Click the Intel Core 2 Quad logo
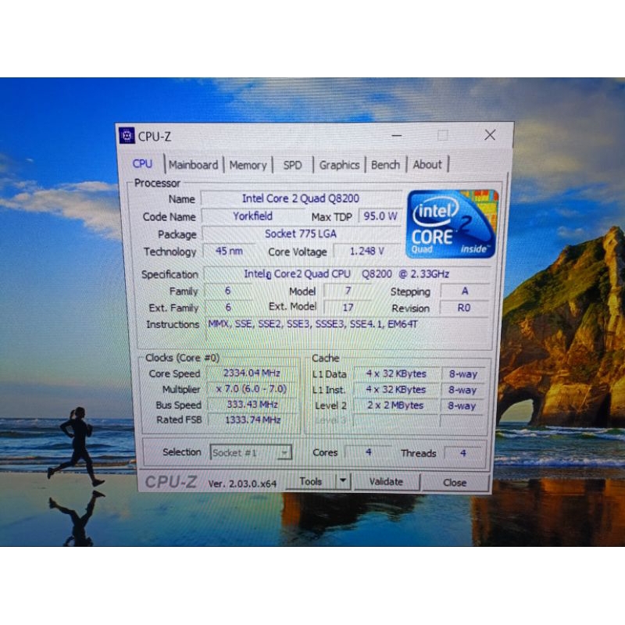Viewport: 625px width, 625px height. [452, 223]
